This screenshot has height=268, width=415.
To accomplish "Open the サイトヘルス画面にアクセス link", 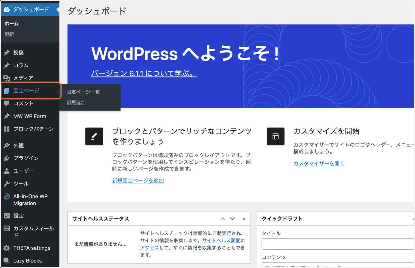I will (x=193, y=244).
